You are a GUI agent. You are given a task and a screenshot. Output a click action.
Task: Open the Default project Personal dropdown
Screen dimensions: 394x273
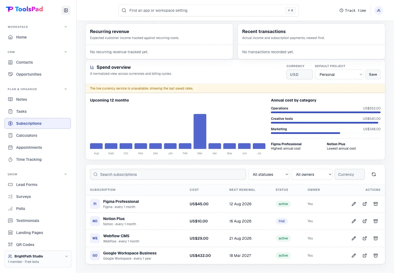(x=339, y=75)
